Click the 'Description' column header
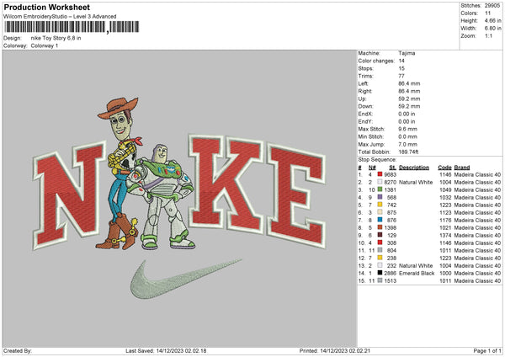 [x=414, y=168]
